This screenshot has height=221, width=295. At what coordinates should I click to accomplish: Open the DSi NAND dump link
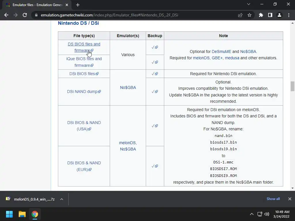click(x=84, y=92)
